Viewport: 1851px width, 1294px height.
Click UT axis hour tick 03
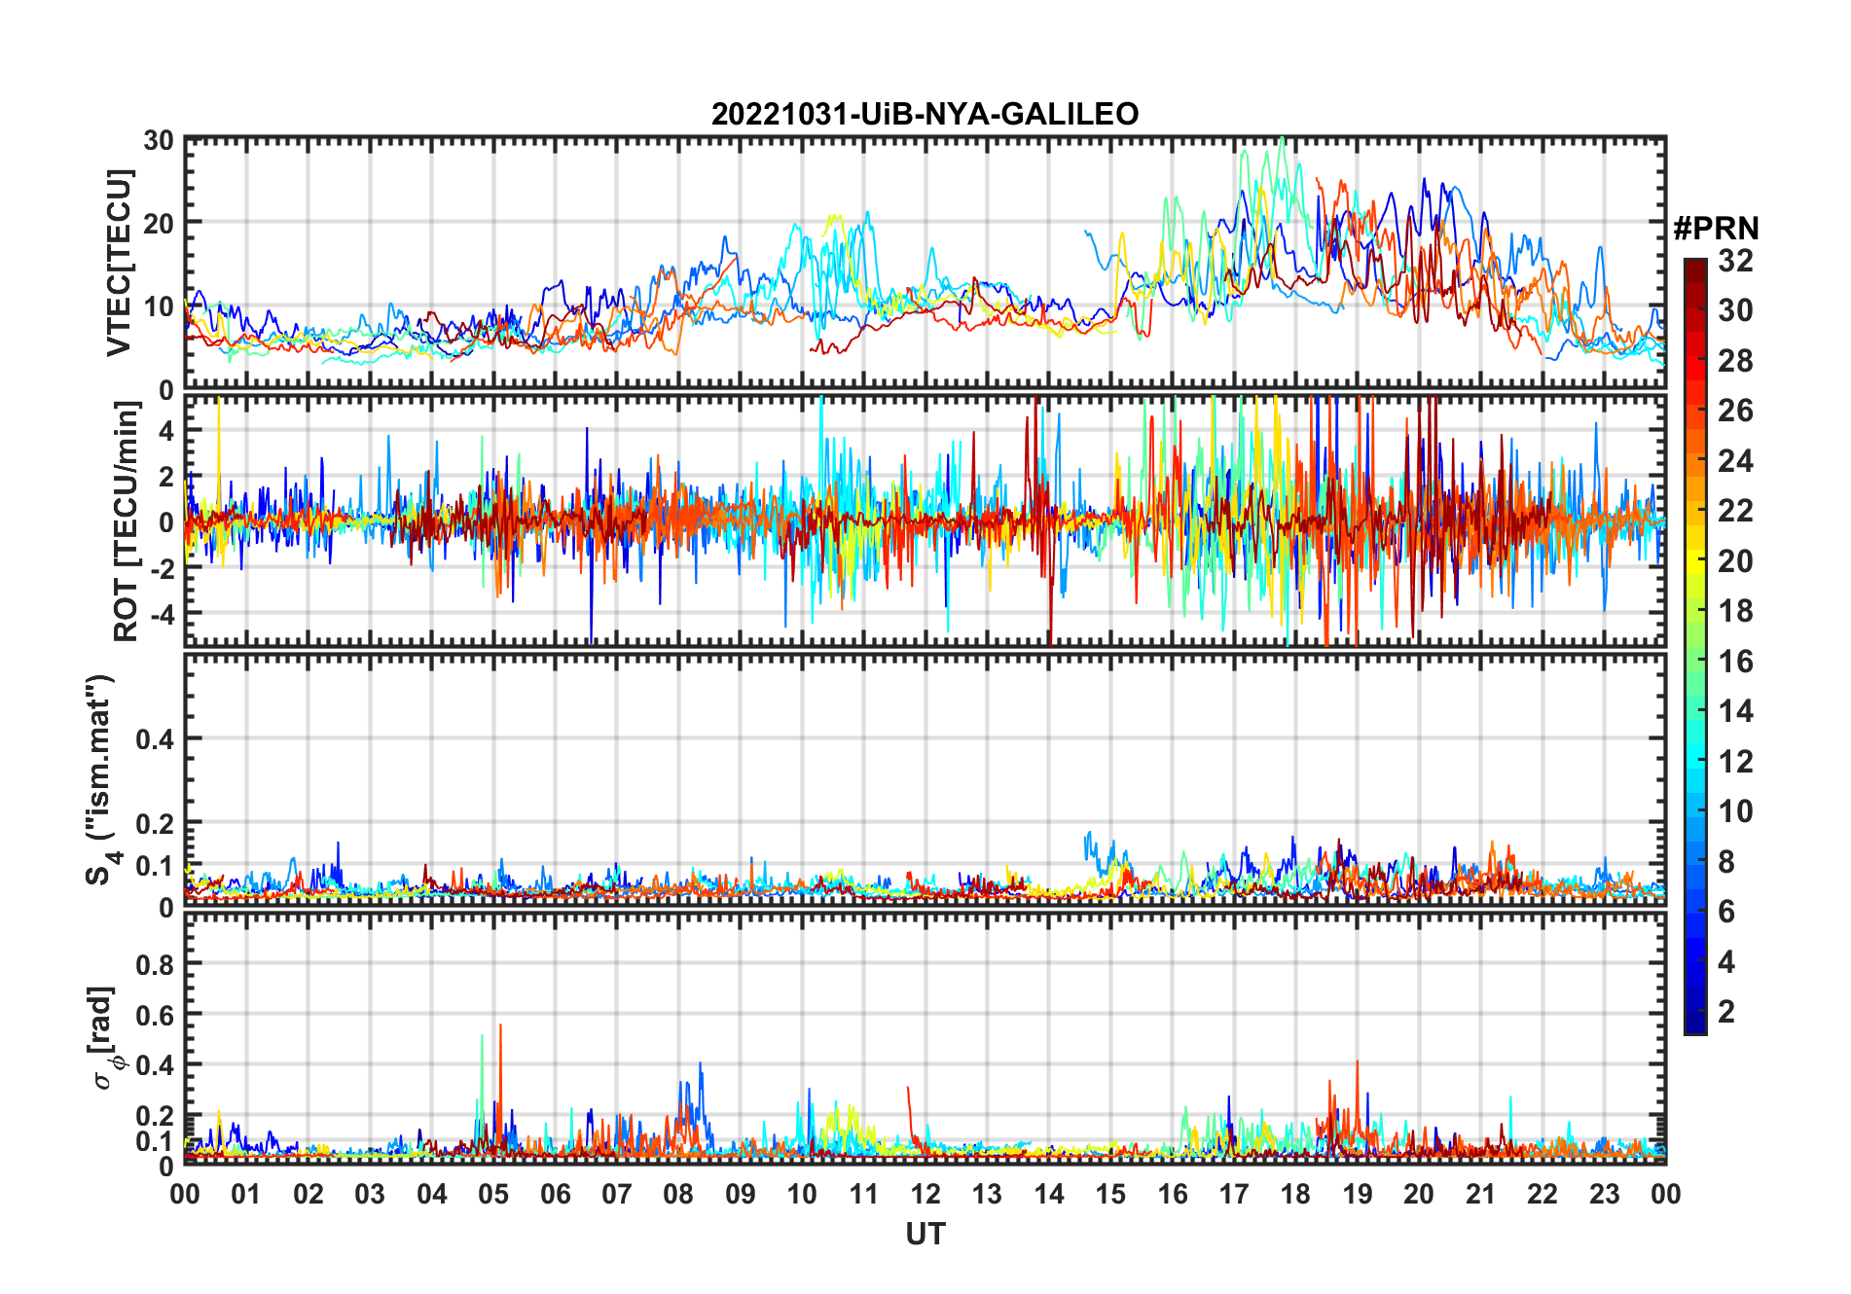(370, 1194)
